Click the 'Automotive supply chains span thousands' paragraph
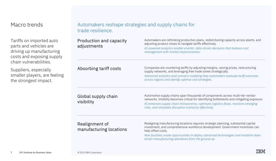This screenshot has width=276, height=161. [x=203, y=97]
